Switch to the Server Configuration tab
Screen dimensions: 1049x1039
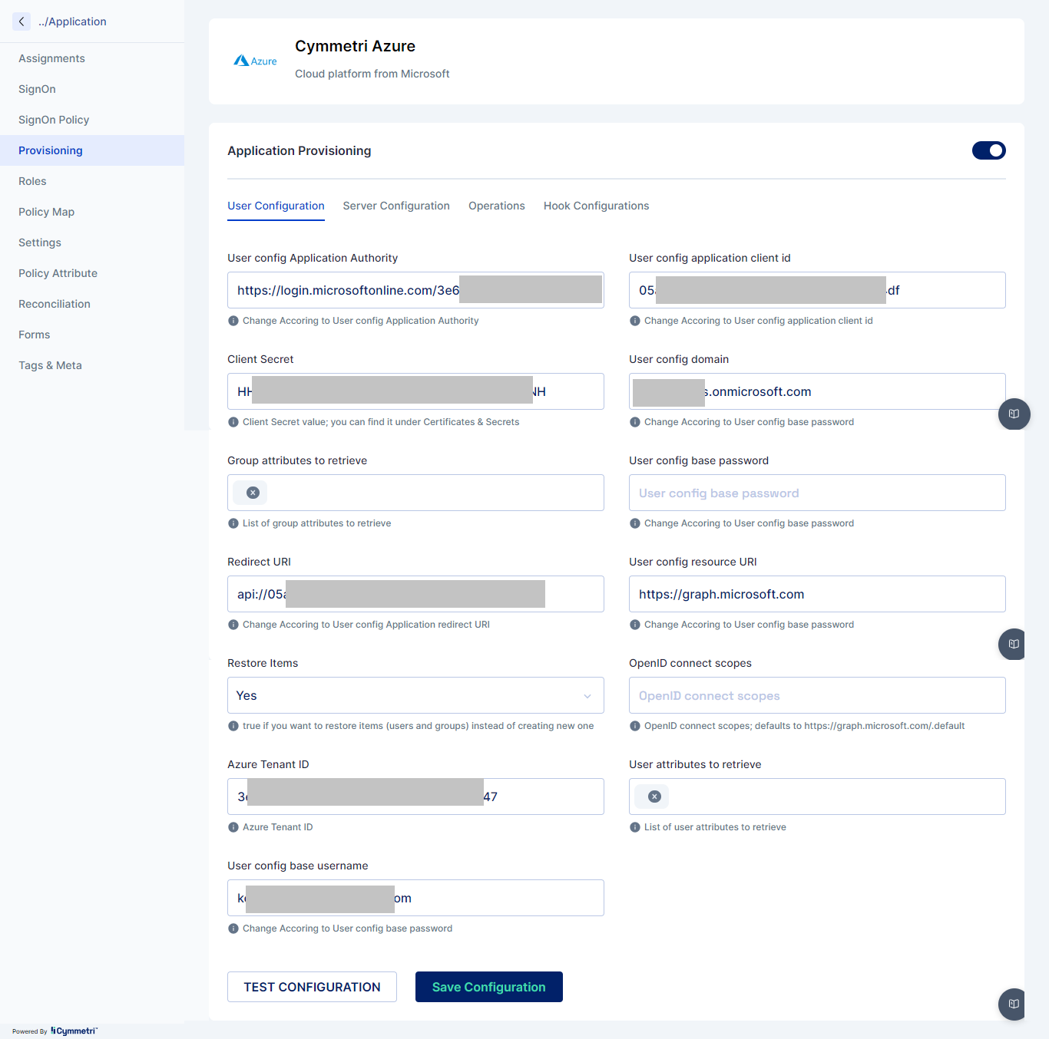pos(396,206)
